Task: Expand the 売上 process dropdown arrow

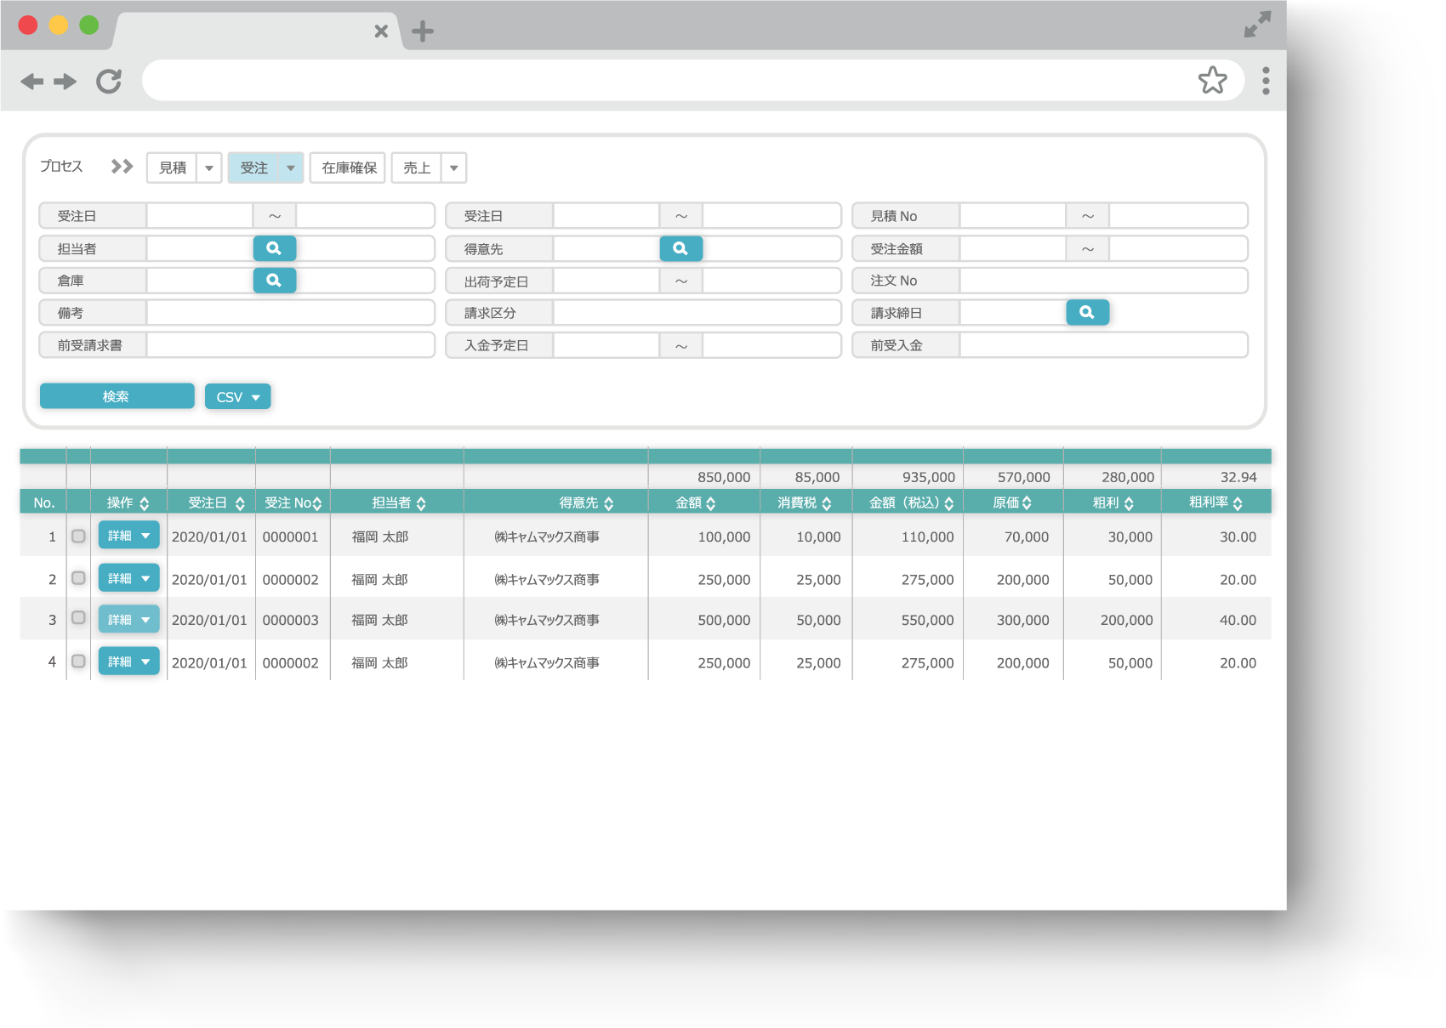Action: (454, 168)
